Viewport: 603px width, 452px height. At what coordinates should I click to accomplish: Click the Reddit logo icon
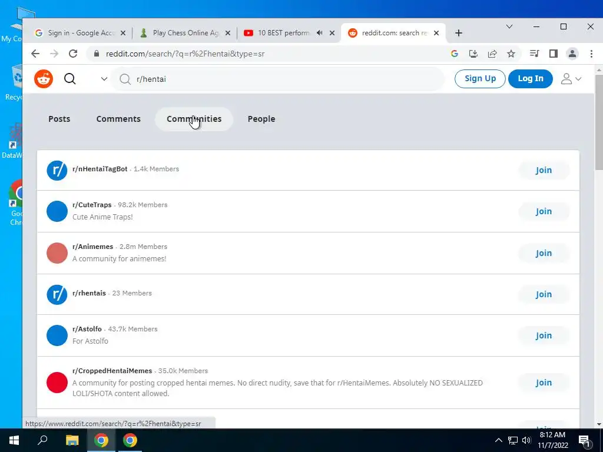point(44,79)
